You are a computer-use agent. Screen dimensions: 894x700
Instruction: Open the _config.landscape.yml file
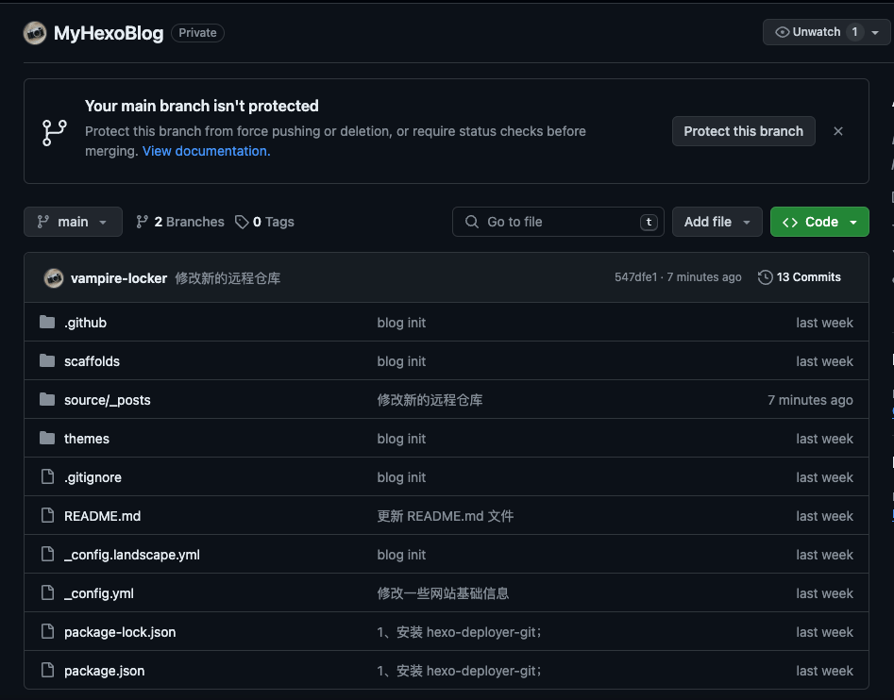point(132,555)
